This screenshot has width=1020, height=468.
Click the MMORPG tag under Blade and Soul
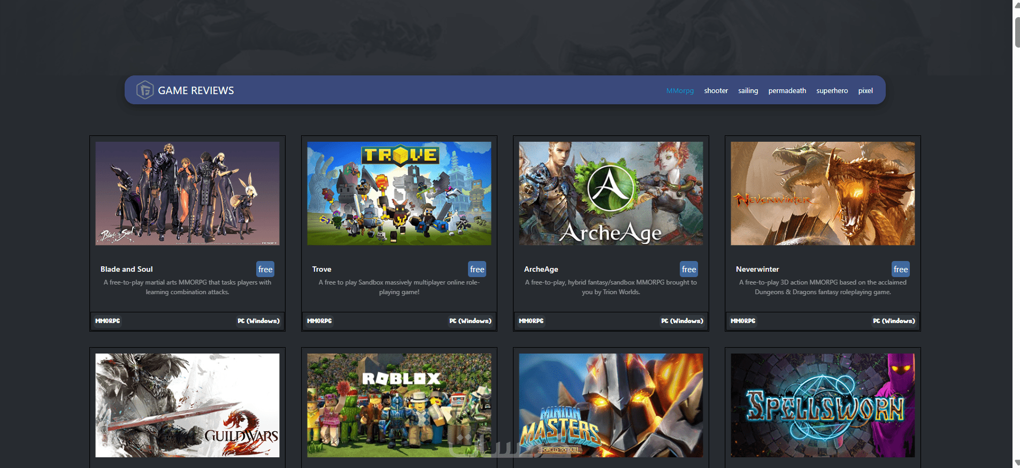pyautogui.click(x=108, y=321)
